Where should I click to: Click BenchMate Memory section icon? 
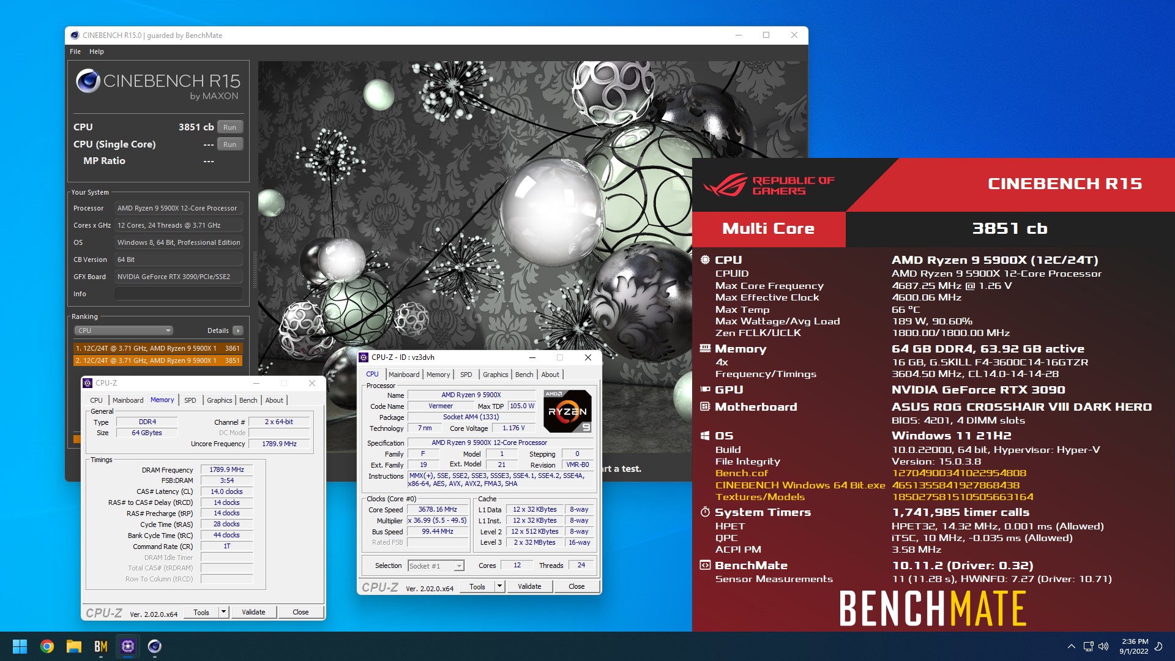[x=705, y=348]
